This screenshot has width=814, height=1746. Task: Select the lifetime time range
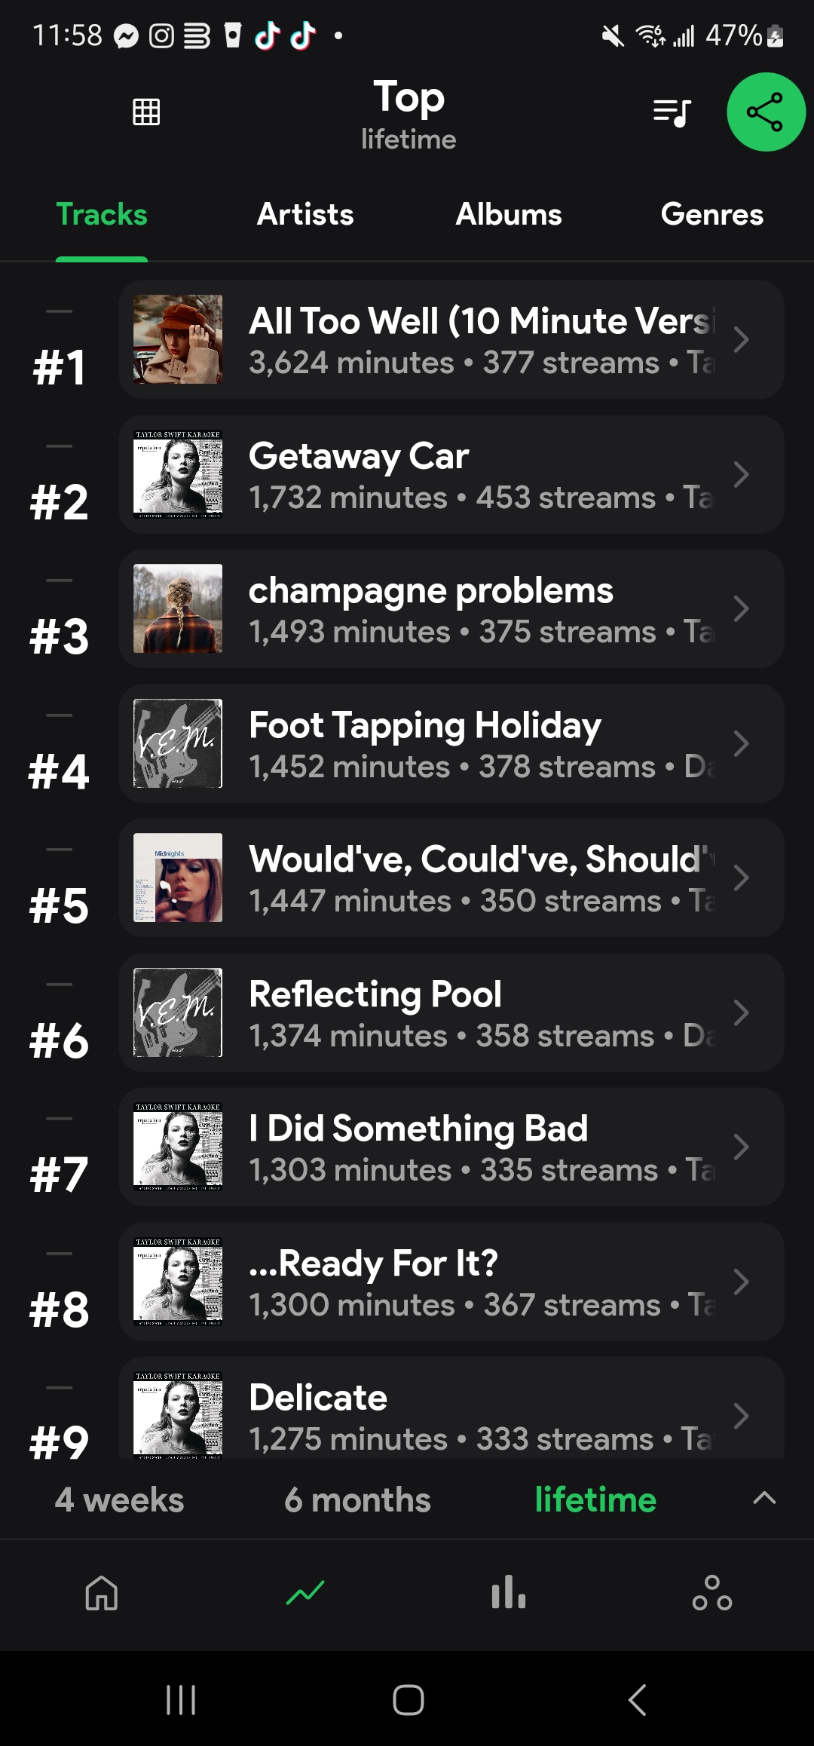[x=595, y=1499]
